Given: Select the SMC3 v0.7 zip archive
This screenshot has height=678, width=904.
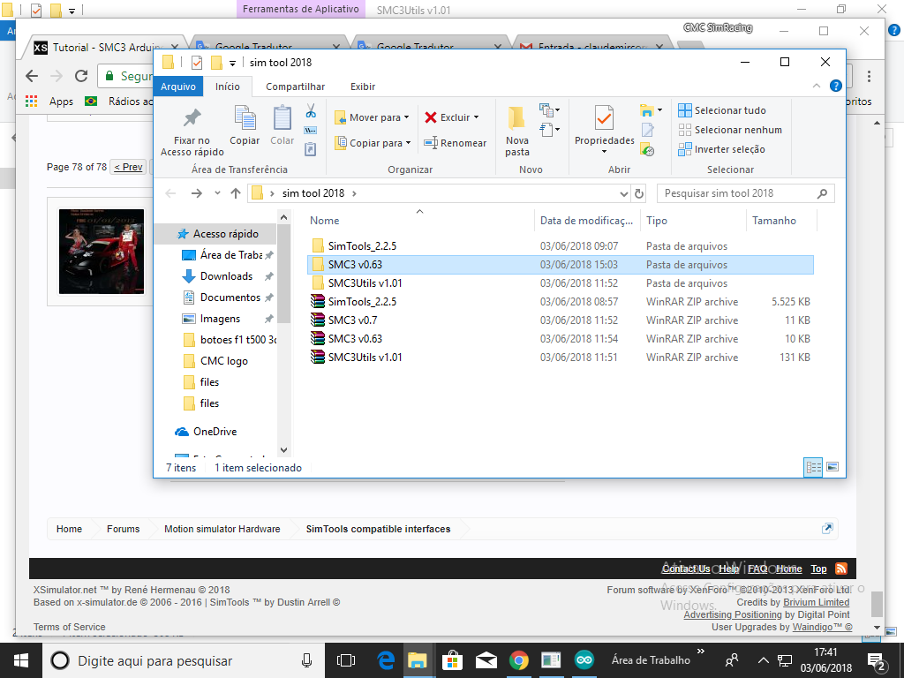Looking at the screenshot, I should (x=561, y=320).
